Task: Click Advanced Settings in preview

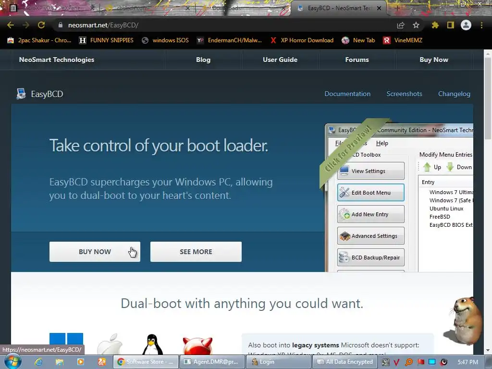Action: tap(371, 235)
